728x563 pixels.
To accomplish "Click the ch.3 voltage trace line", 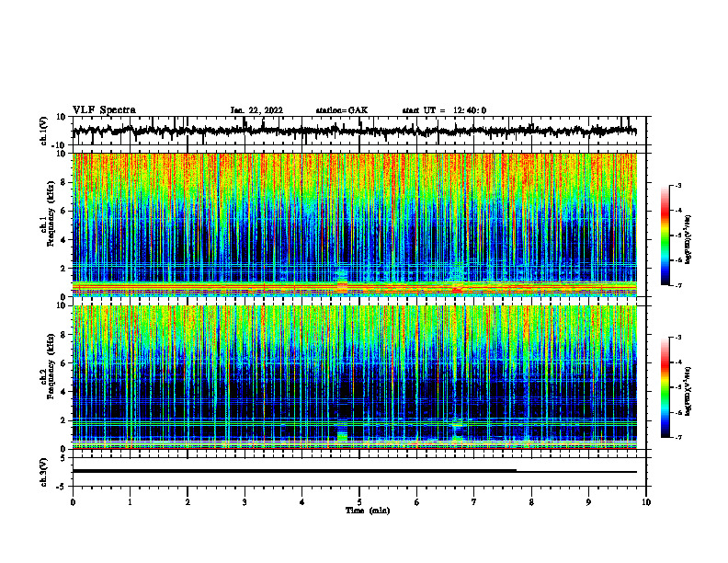I will (354, 471).
